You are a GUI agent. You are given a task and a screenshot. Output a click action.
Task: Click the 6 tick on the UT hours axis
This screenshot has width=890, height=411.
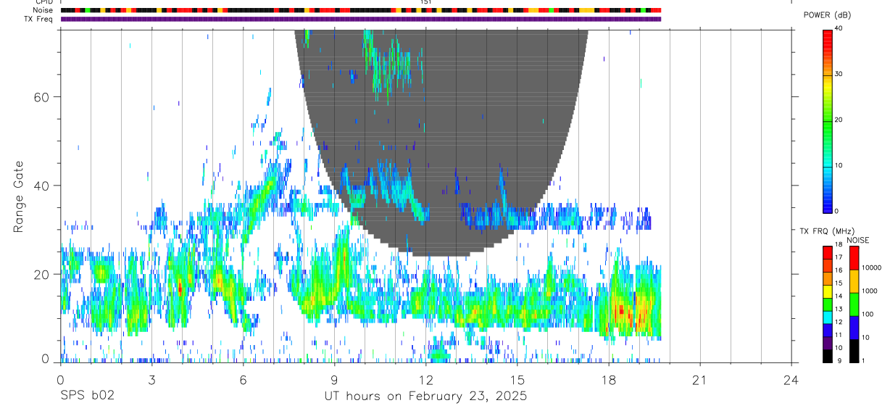(243, 379)
